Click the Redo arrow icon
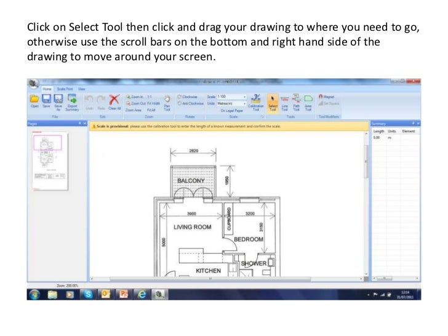The width and height of the screenshot is (448, 336). coord(101,100)
